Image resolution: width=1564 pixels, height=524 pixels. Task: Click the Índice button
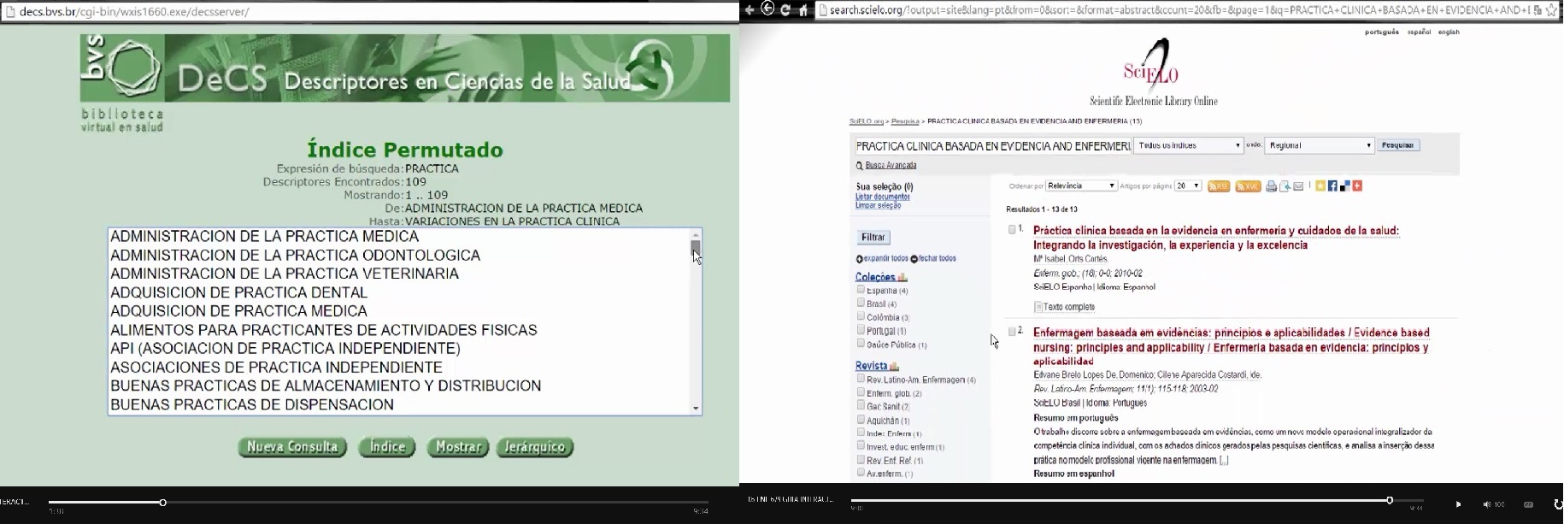[387, 447]
